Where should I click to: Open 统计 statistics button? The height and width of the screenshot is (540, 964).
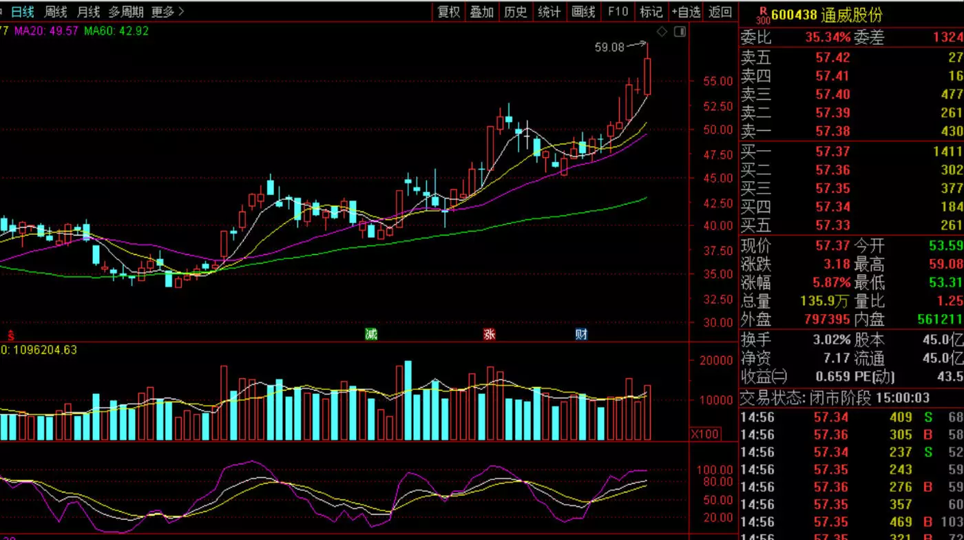click(549, 12)
